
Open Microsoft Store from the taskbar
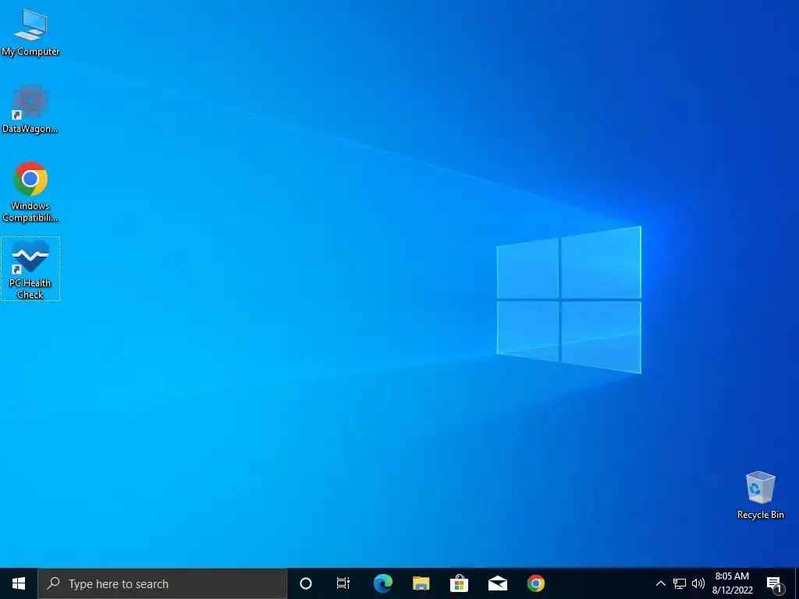tap(459, 583)
